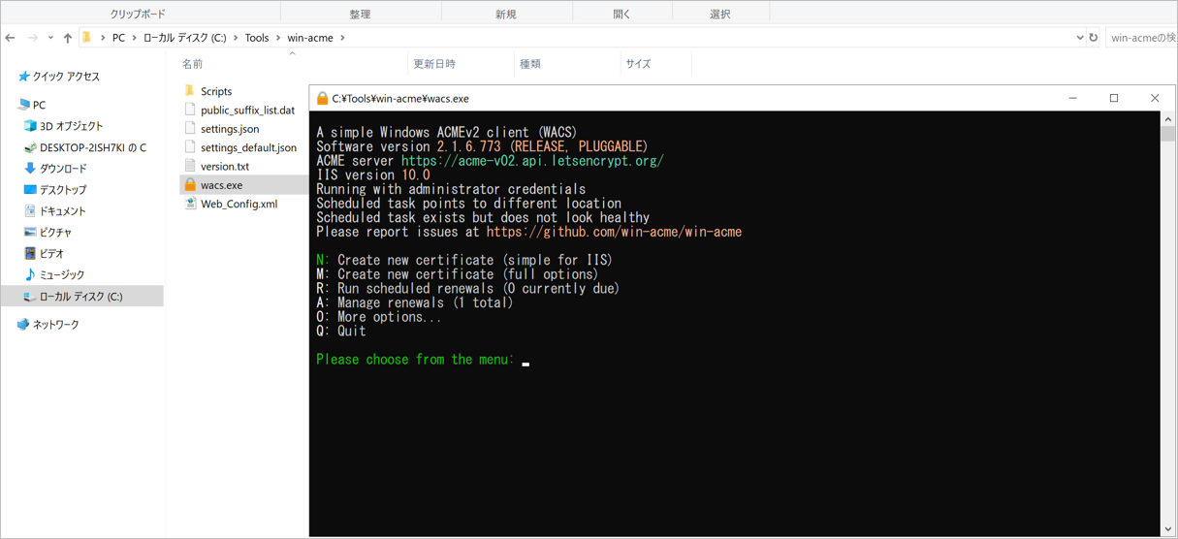Open the address bar history dropdown
The height and width of the screenshot is (539, 1178).
(1079, 38)
